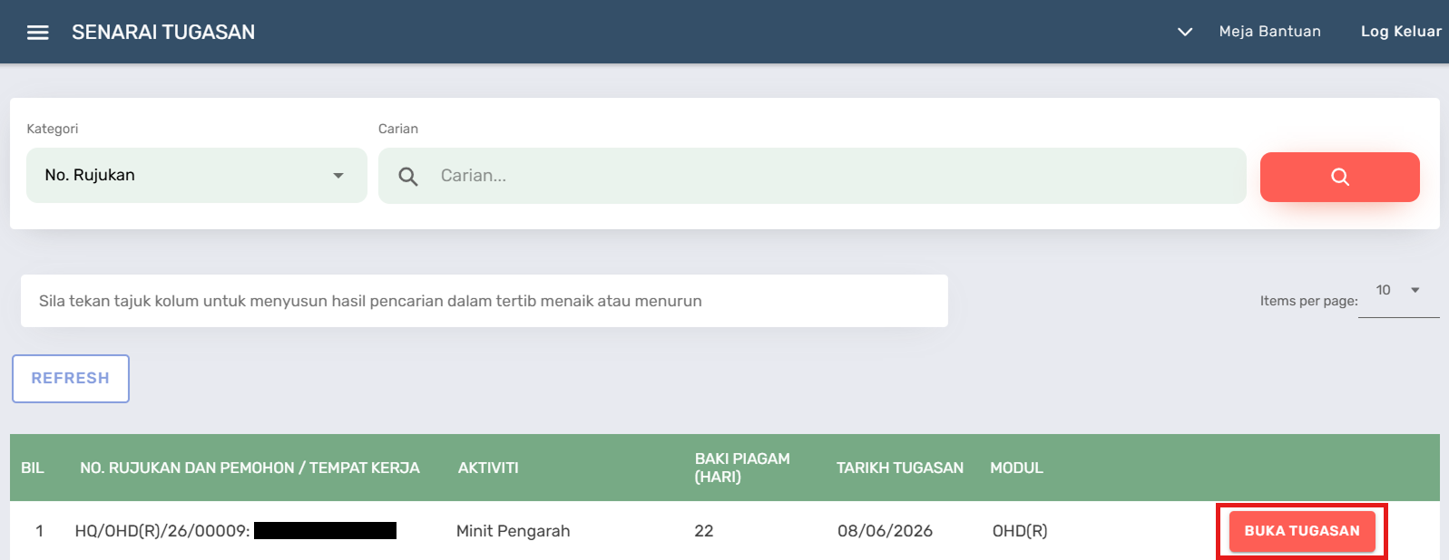Open Meja Bantuan help desk

coord(1269,32)
